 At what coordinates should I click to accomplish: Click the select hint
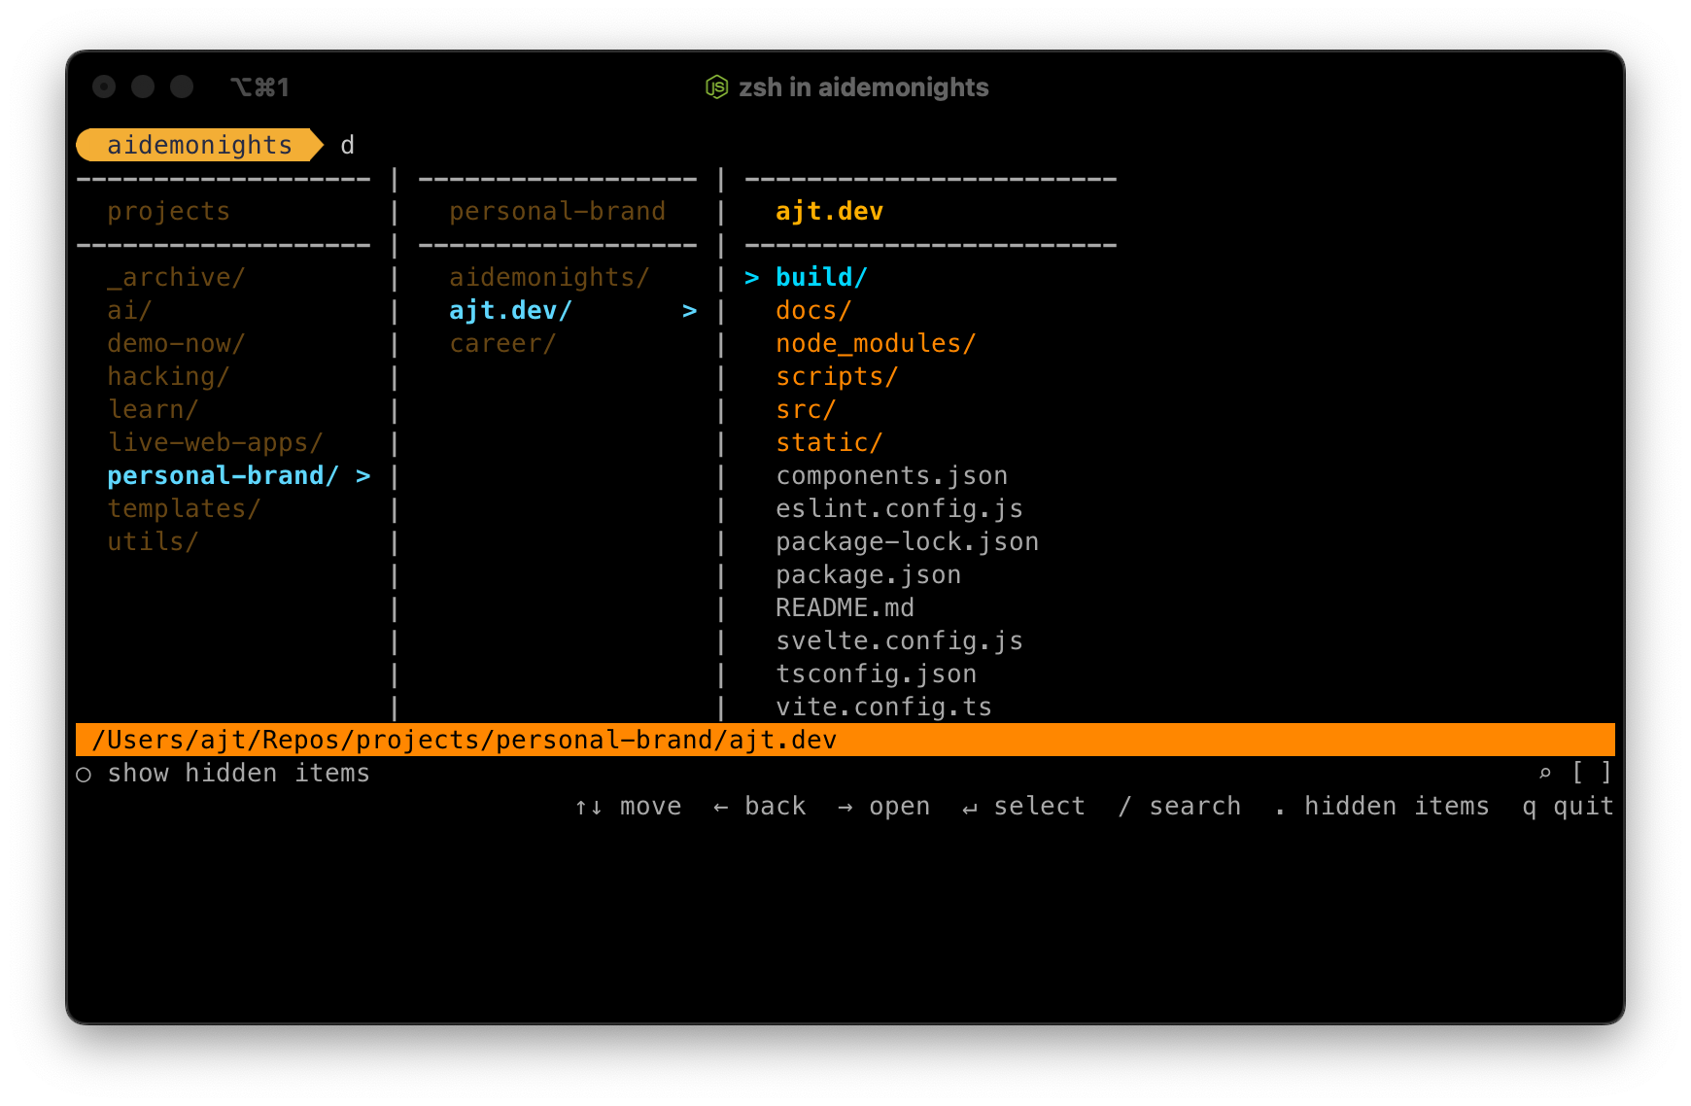(1023, 807)
